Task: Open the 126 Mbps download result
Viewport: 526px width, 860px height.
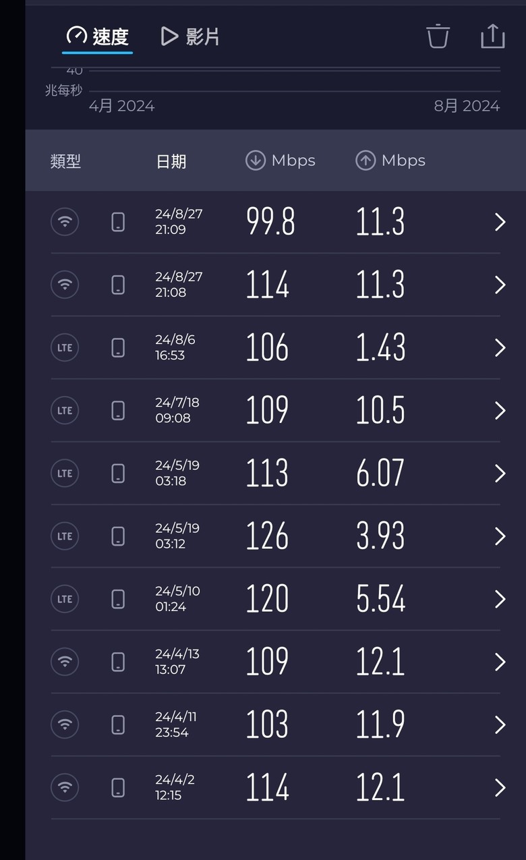Action: point(267,536)
